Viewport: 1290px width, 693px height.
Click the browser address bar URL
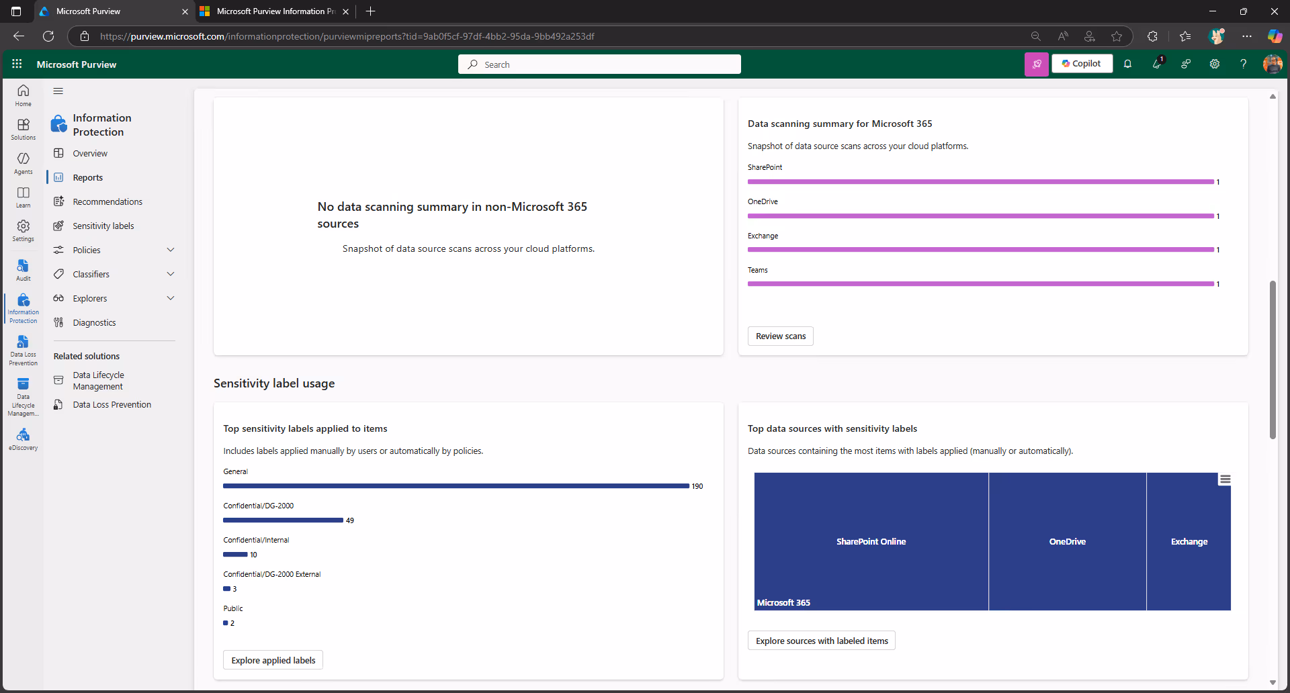tap(347, 36)
